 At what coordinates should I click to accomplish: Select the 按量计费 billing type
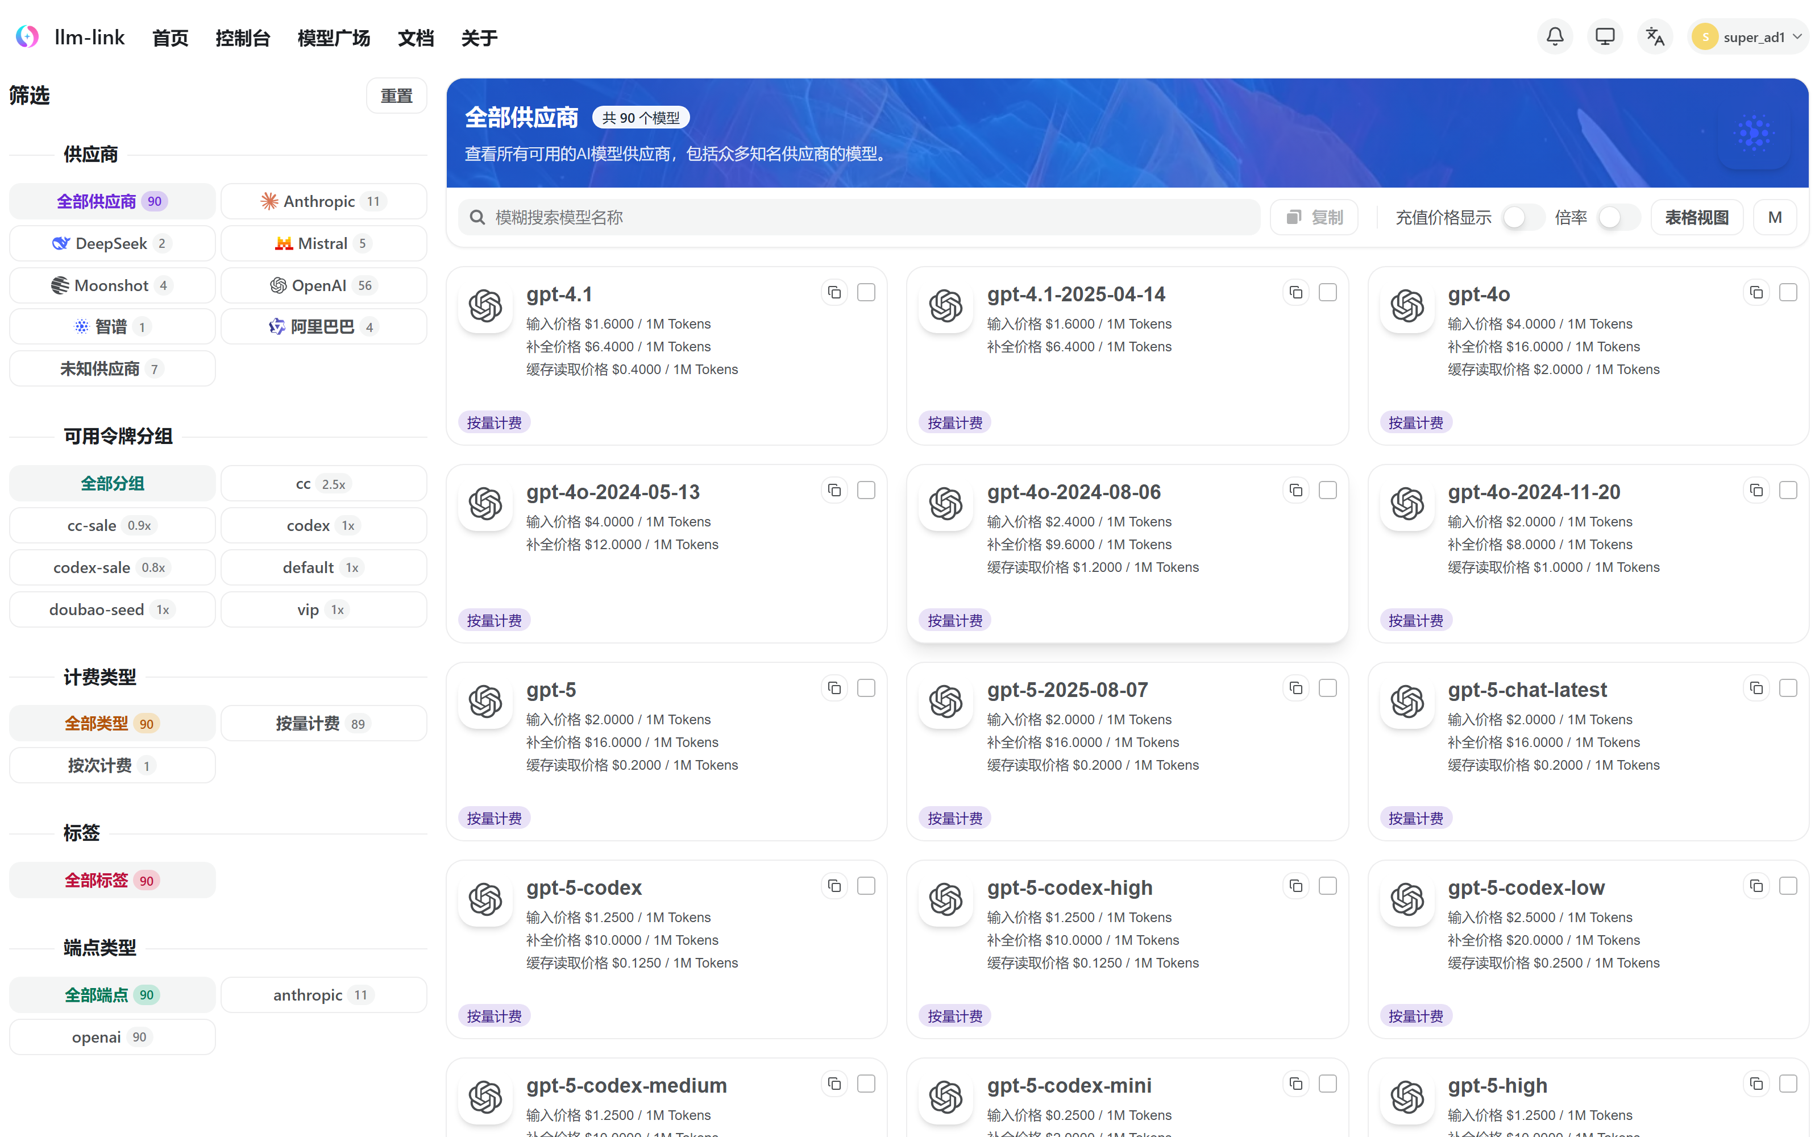pos(324,723)
